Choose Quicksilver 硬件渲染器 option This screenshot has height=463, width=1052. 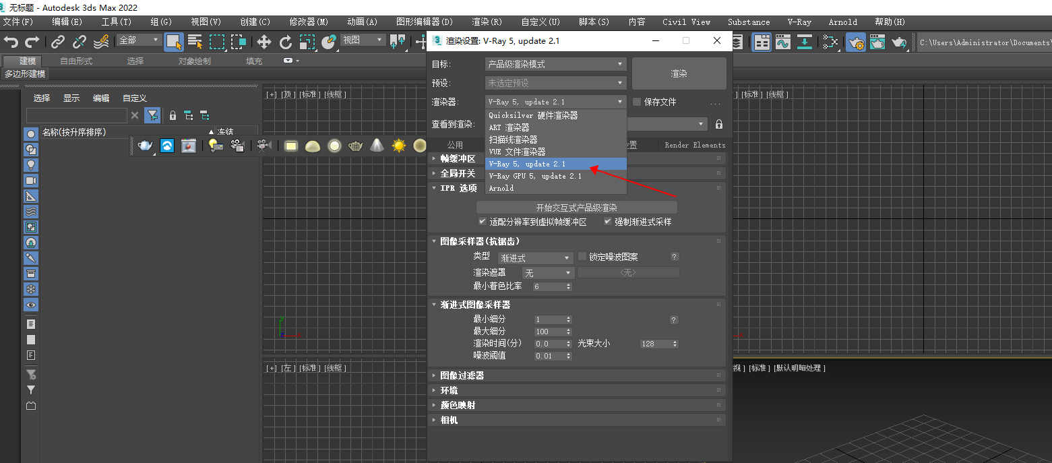click(x=556, y=115)
